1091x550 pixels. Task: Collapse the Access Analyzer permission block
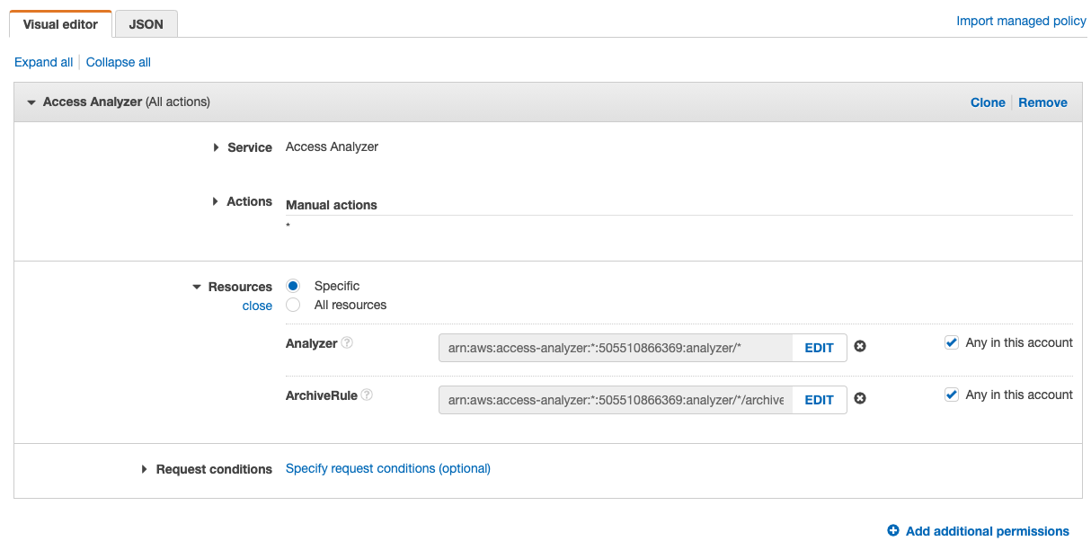point(31,102)
